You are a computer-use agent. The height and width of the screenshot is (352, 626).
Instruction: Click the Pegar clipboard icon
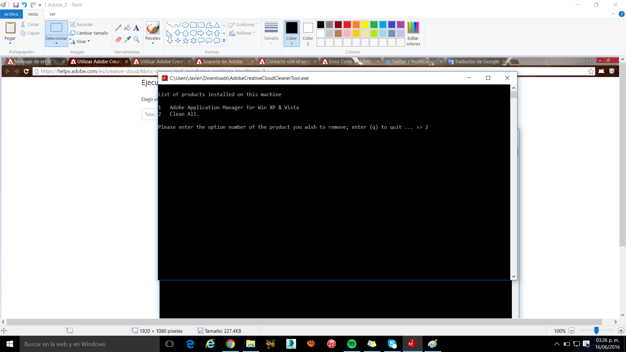pyautogui.click(x=10, y=28)
